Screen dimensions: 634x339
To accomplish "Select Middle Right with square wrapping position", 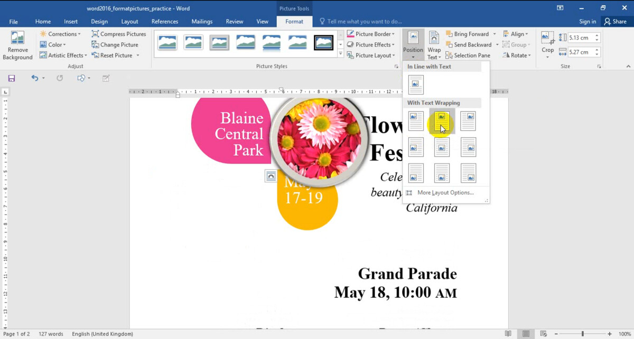I will (x=468, y=147).
